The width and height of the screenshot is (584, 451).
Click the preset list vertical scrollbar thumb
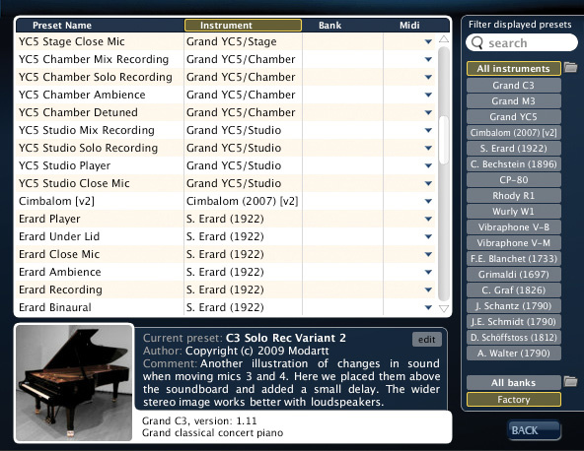pos(444,140)
